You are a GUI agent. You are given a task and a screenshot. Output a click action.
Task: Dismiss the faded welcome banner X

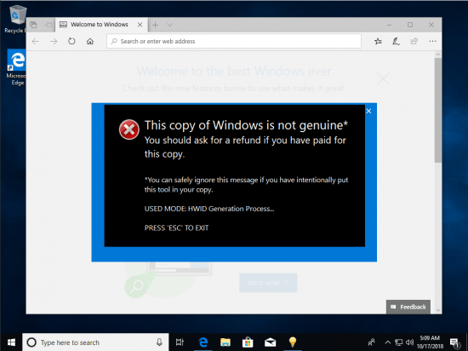(383, 79)
